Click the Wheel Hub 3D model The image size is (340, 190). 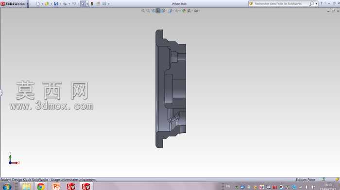click(x=170, y=89)
